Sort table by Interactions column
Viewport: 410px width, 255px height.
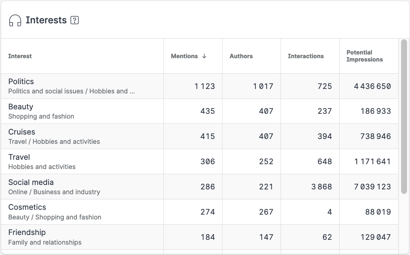[x=305, y=56]
